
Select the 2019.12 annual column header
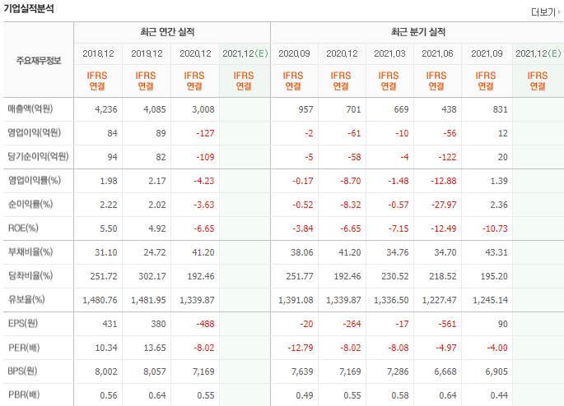[x=147, y=53]
